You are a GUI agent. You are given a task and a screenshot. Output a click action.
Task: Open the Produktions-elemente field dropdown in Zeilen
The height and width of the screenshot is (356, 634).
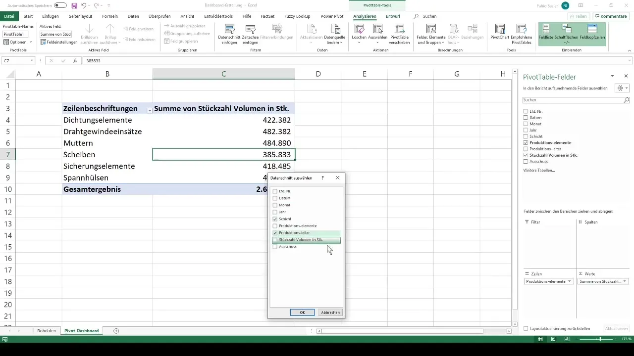[x=569, y=281]
